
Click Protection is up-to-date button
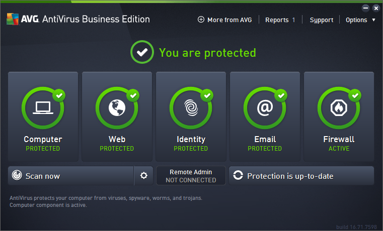pos(301,176)
